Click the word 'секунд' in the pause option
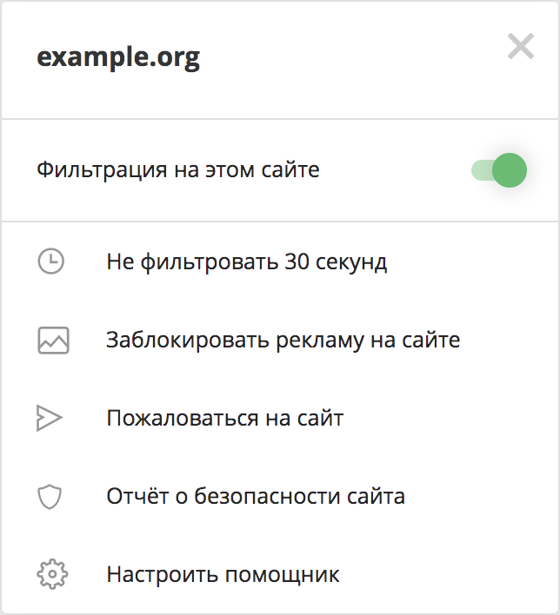Viewport: 560px width, 615px height. [x=351, y=262]
